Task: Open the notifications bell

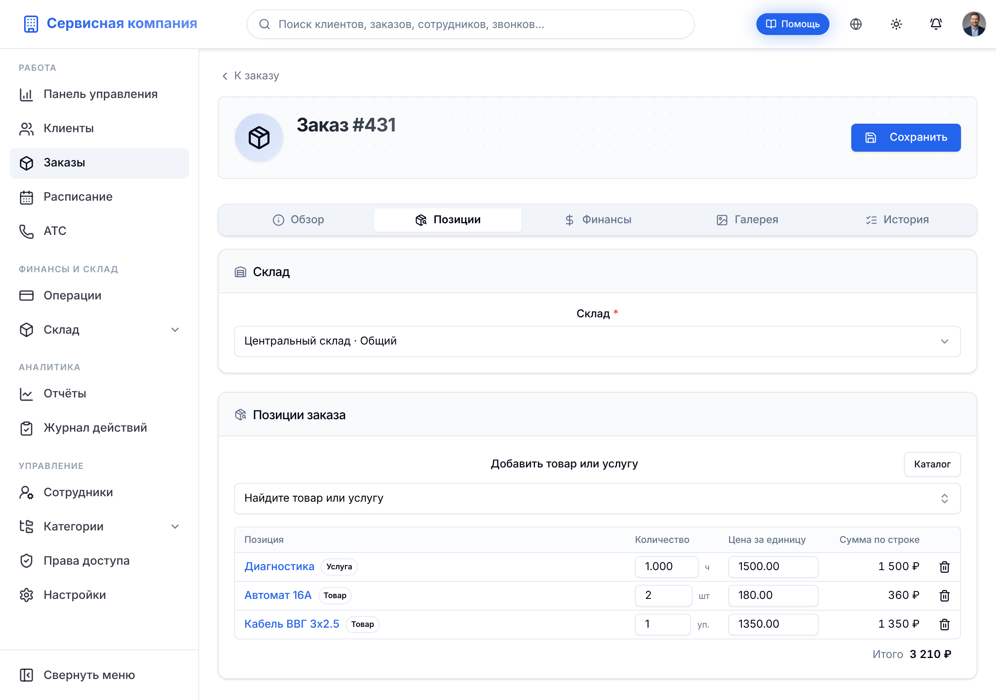Action: [x=936, y=24]
